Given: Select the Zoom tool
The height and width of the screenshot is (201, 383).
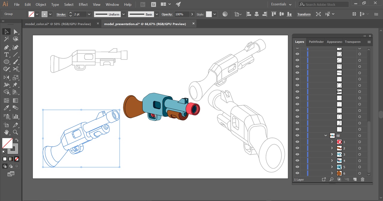Looking at the screenshot, I should click(16, 132).
